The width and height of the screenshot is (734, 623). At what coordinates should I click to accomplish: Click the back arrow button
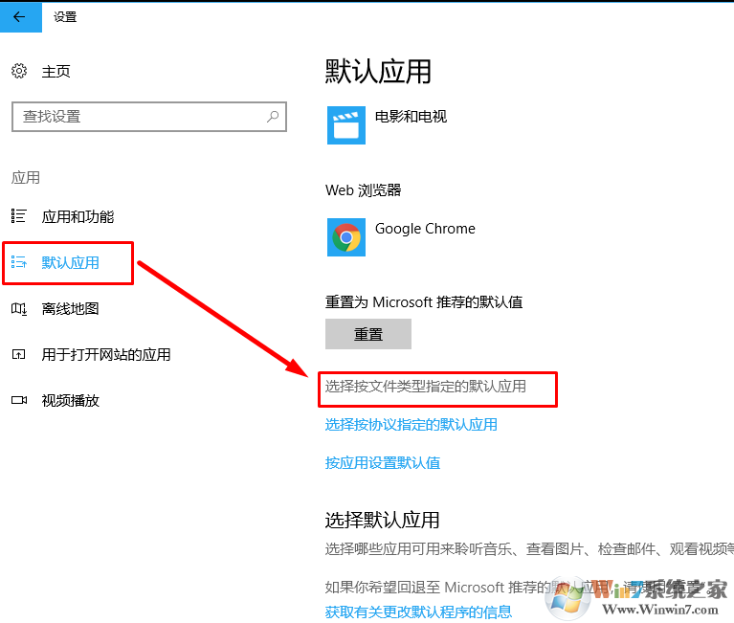click(x=21, y=17)
